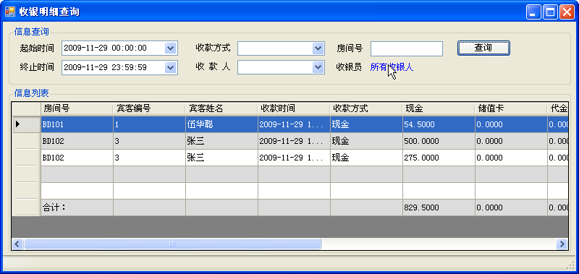Select the 275.0000 cash cell
The width and height of the screenshot is (579, 274).
click(x=439, y=158)
